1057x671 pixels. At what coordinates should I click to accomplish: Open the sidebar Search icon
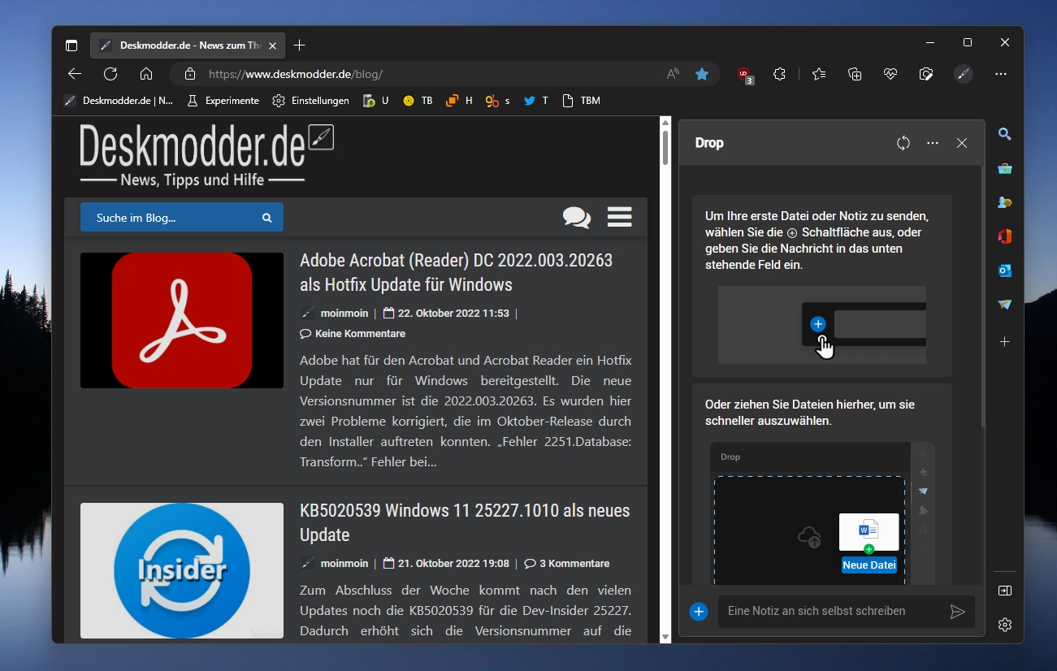(1005, 134)
